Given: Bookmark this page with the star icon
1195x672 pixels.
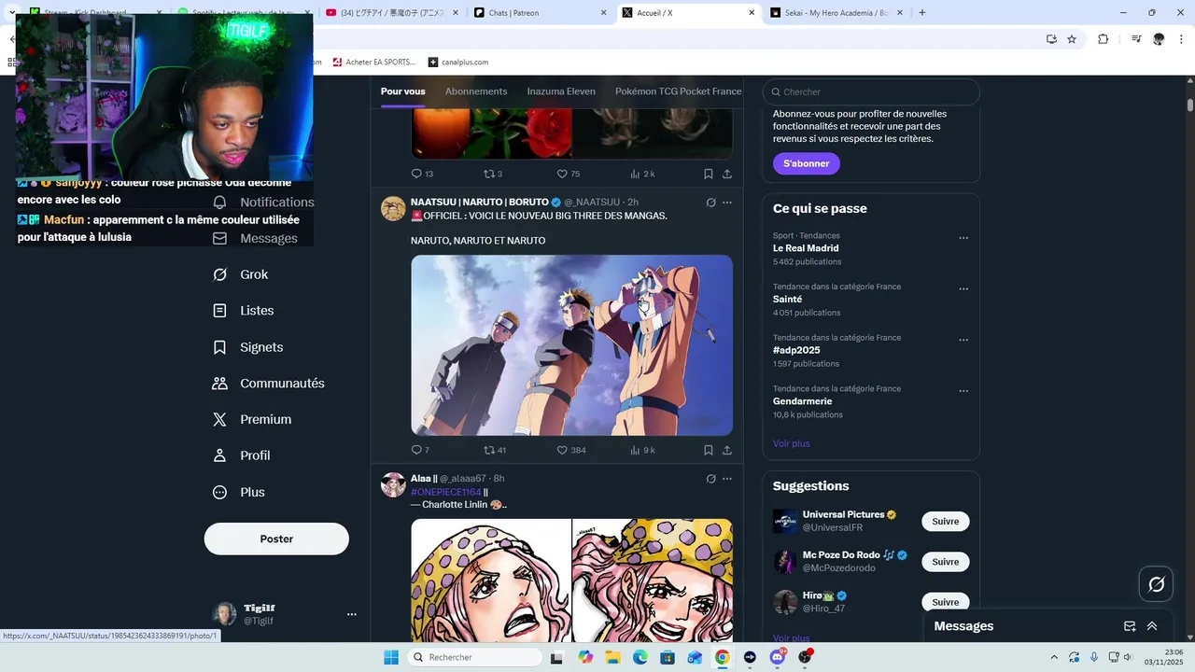Looking at the screenshot, I should pyautogui.click(x=1072, y=39).
